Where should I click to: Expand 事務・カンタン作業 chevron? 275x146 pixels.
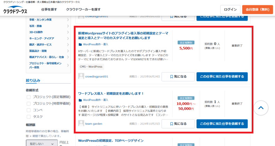click(68, 20)
